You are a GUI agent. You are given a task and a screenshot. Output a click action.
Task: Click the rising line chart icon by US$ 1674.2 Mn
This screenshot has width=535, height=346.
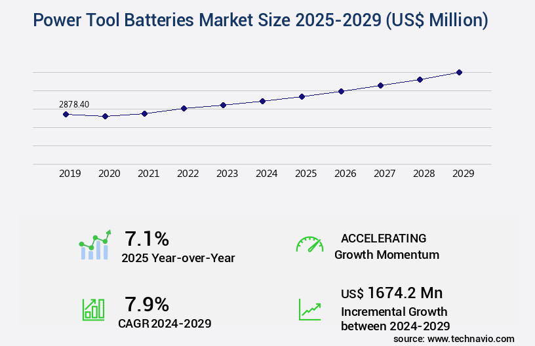tap(309, 309)
